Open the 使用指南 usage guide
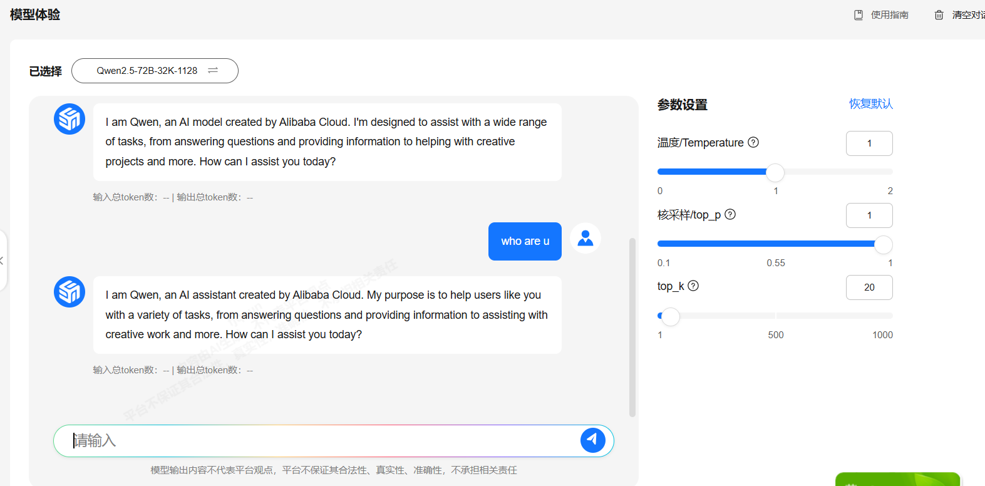The height and width of the screenshot is (486, 985). [889, 15]
